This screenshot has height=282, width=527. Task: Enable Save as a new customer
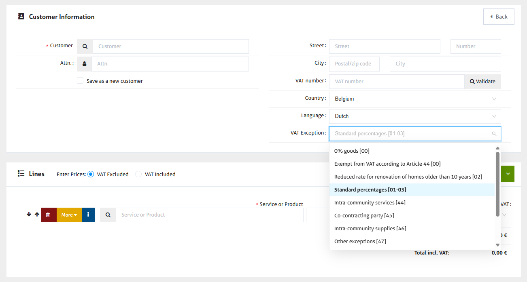(x=80, y=81)
